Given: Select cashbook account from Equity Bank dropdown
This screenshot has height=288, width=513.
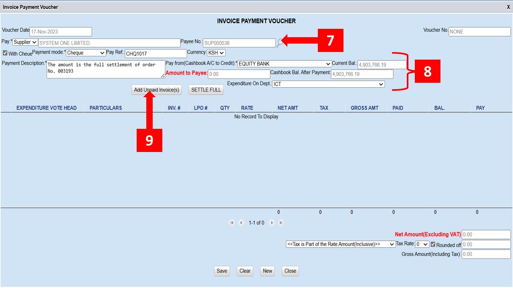Looking at the screenshot, I should point(284,64).
